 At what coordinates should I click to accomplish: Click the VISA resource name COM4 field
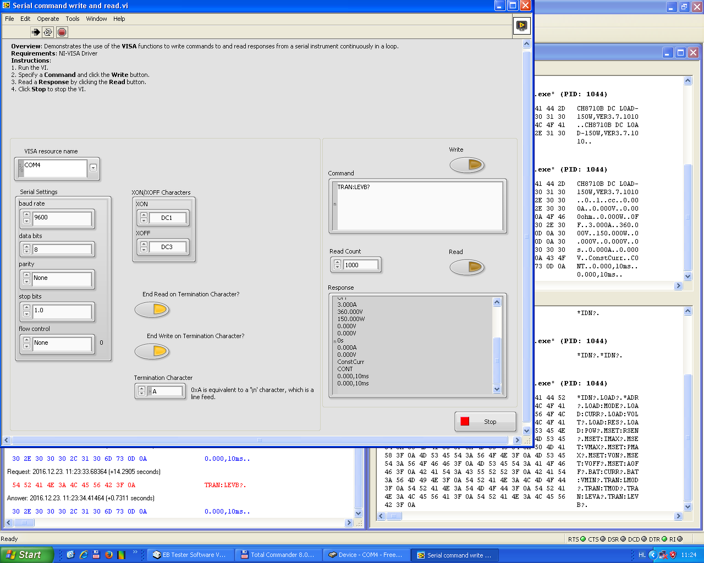click(54, 168)
